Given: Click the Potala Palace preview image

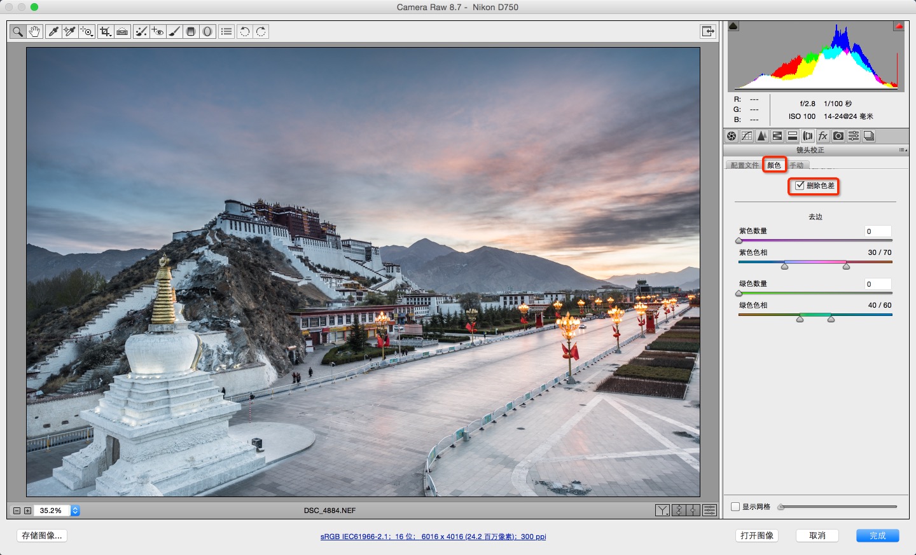Looking at the screenshot, I should click(363, 272).
